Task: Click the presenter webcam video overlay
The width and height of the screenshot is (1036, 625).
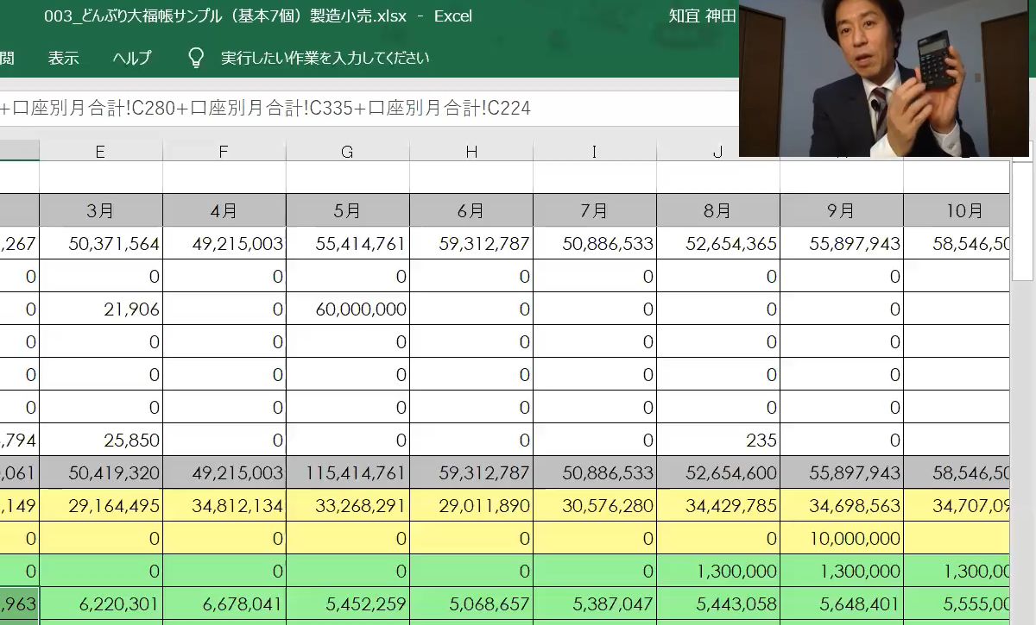Action: [x=886, y=78]
